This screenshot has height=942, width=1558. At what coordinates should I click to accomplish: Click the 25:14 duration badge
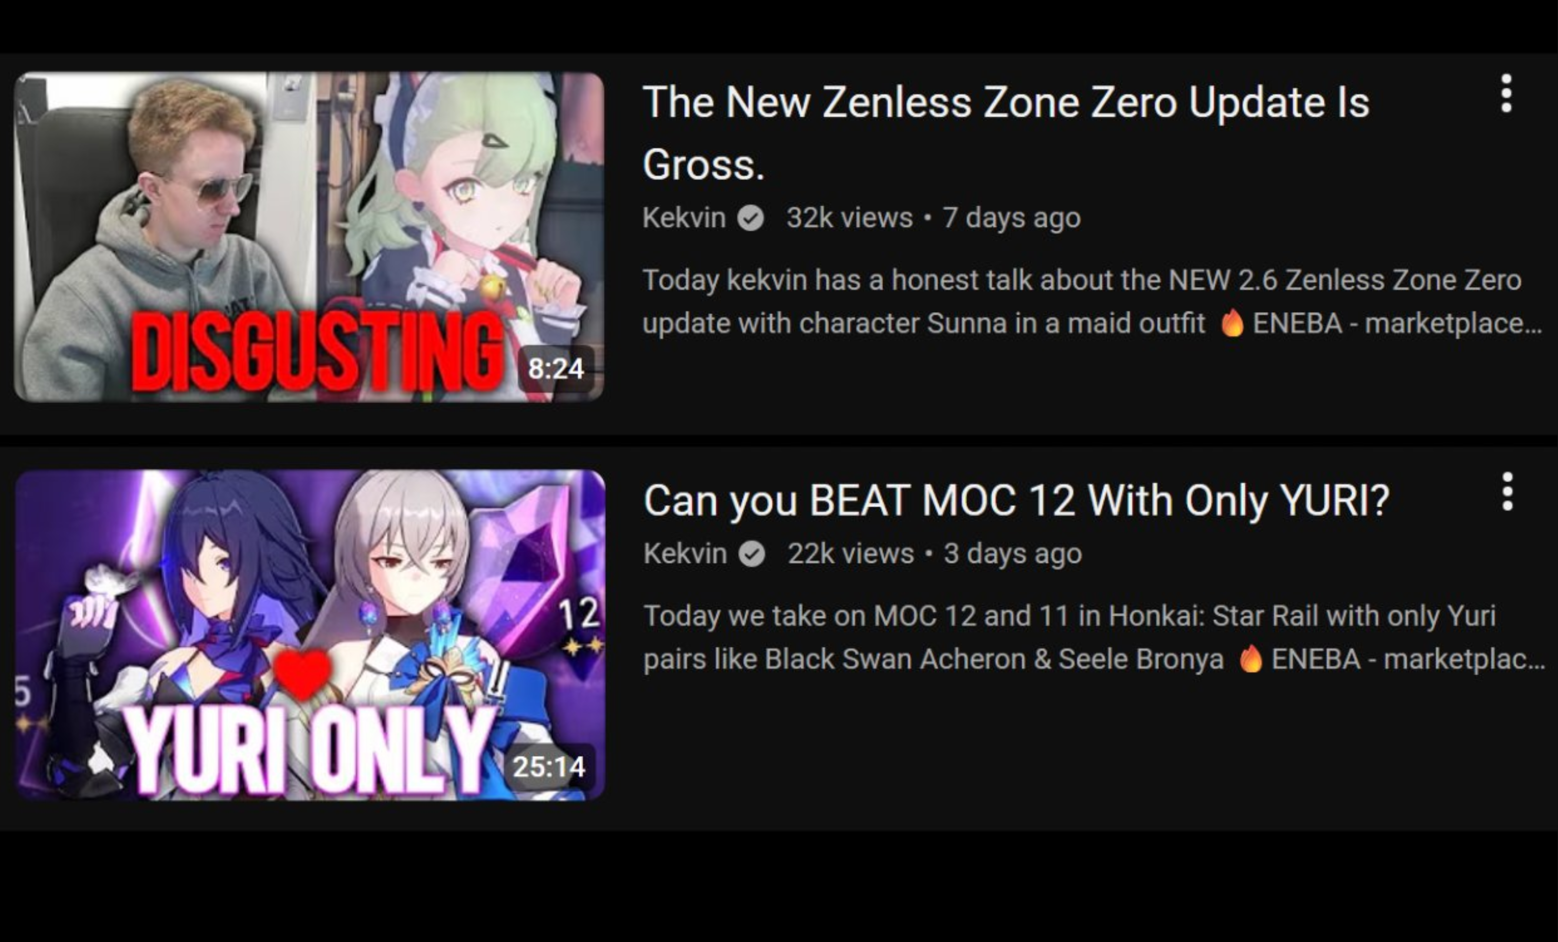(549, 767)
